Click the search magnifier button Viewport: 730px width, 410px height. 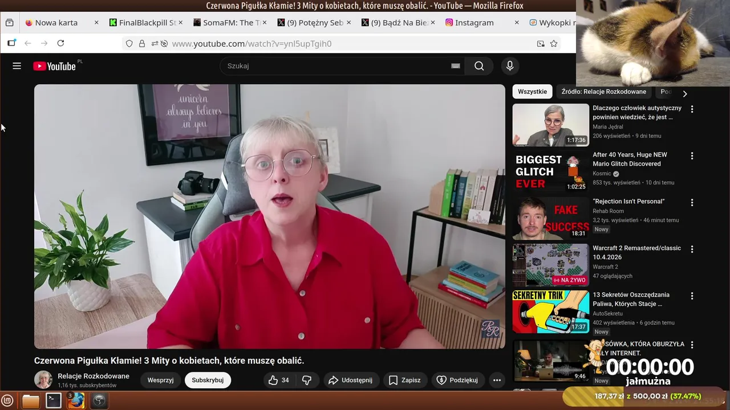[479, 66]
